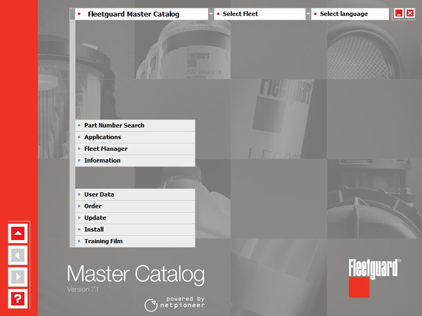The height and width of the screenshot is (316, 422).
Task: Minimize the catalog window
Action: [x=399, y=14]
